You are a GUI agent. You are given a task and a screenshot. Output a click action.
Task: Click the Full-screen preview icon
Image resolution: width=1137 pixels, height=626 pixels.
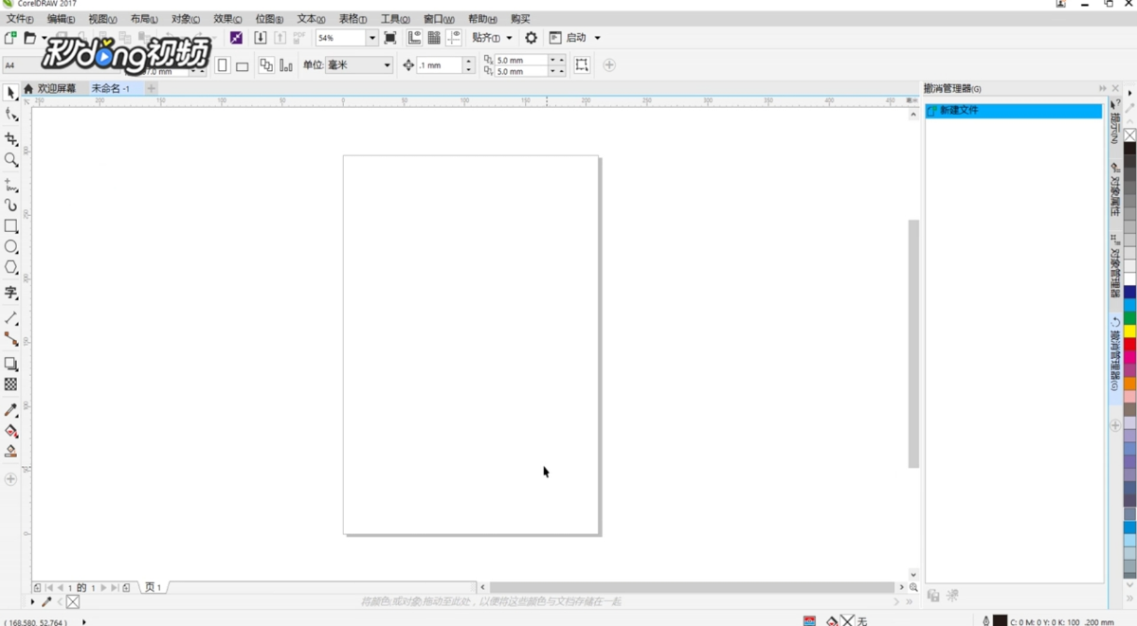point(390,38)
